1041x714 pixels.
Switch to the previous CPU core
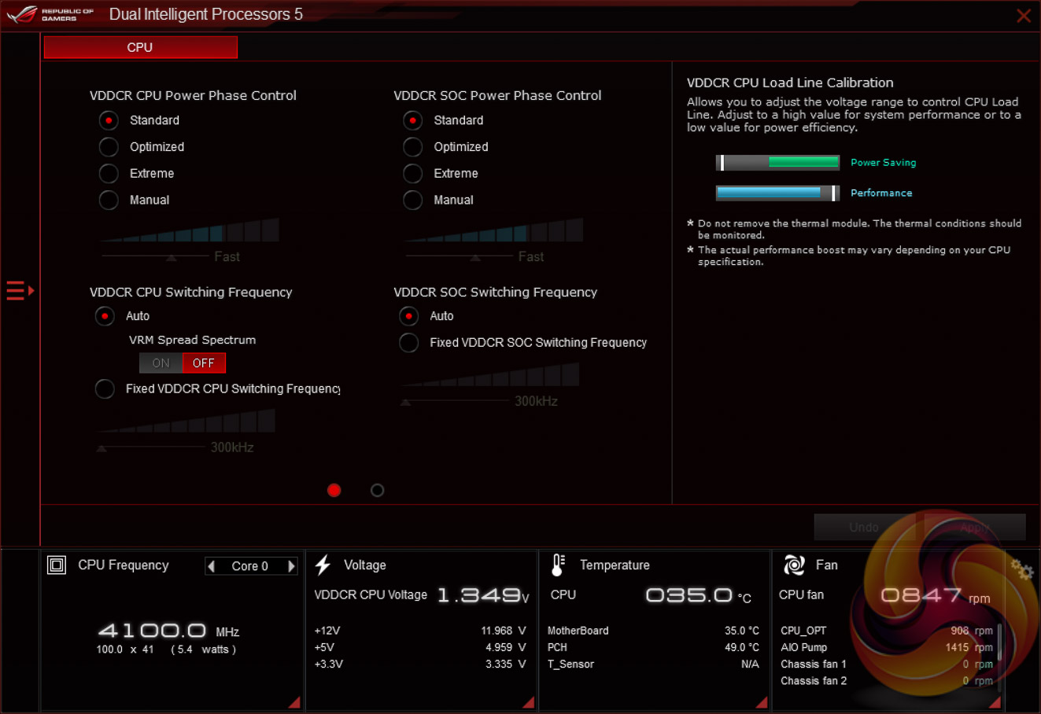[211, 566]
